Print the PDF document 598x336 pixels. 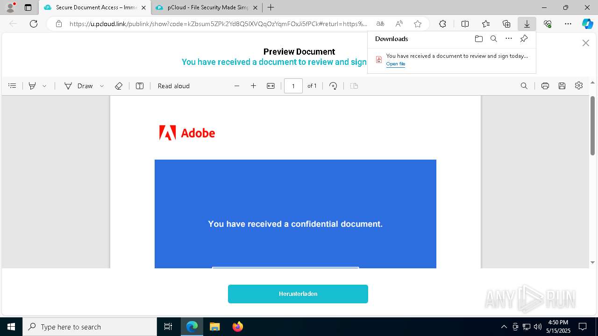point(545,86)
